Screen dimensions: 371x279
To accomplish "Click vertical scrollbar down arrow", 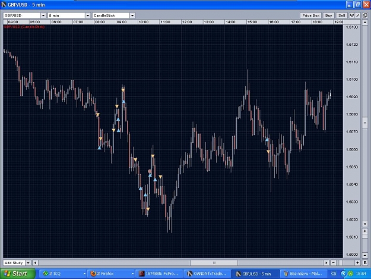I will click(365, 224).
